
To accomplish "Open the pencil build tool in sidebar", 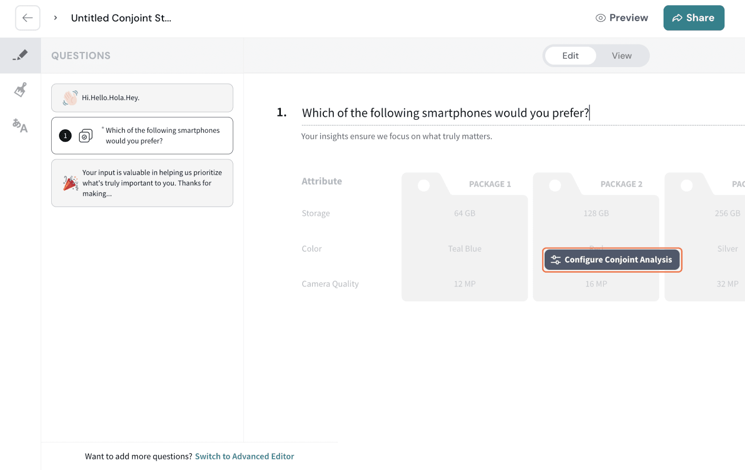I will [20, 55].
